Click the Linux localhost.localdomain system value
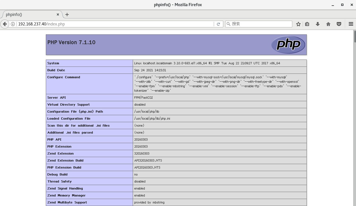356x206 pixels. 207,63
